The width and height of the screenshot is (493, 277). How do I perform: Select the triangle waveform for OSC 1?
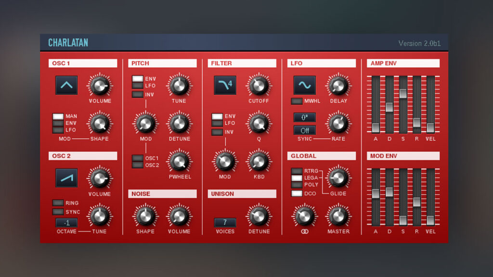pyautogui.click(x=66, y=85)
